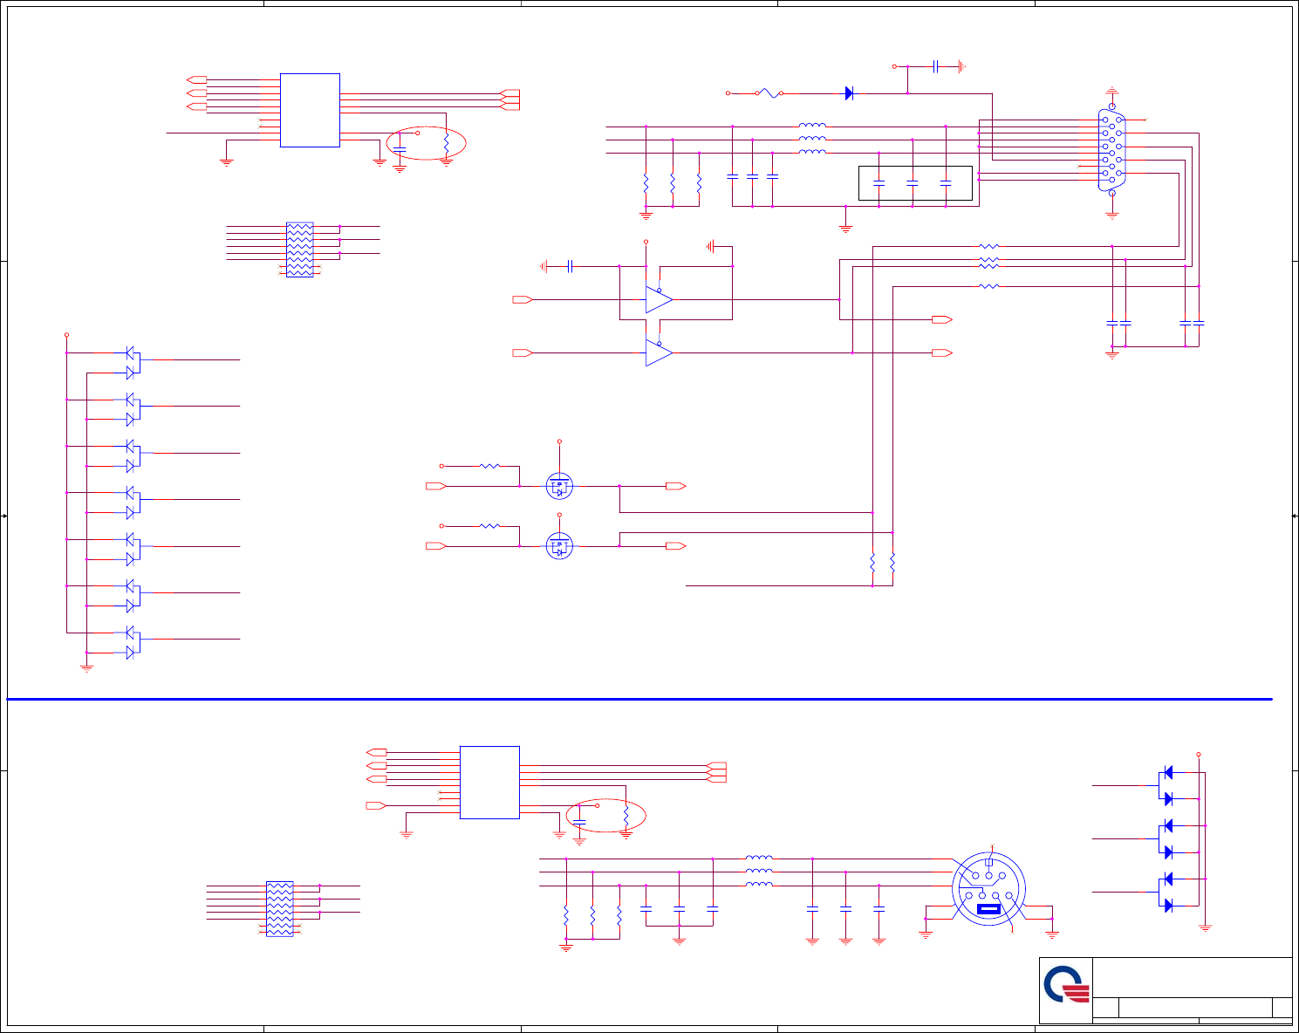Screen dimensions: 1299x1033
Task: Select the lower circular MOSFET symbol
Action: (559, 546)
